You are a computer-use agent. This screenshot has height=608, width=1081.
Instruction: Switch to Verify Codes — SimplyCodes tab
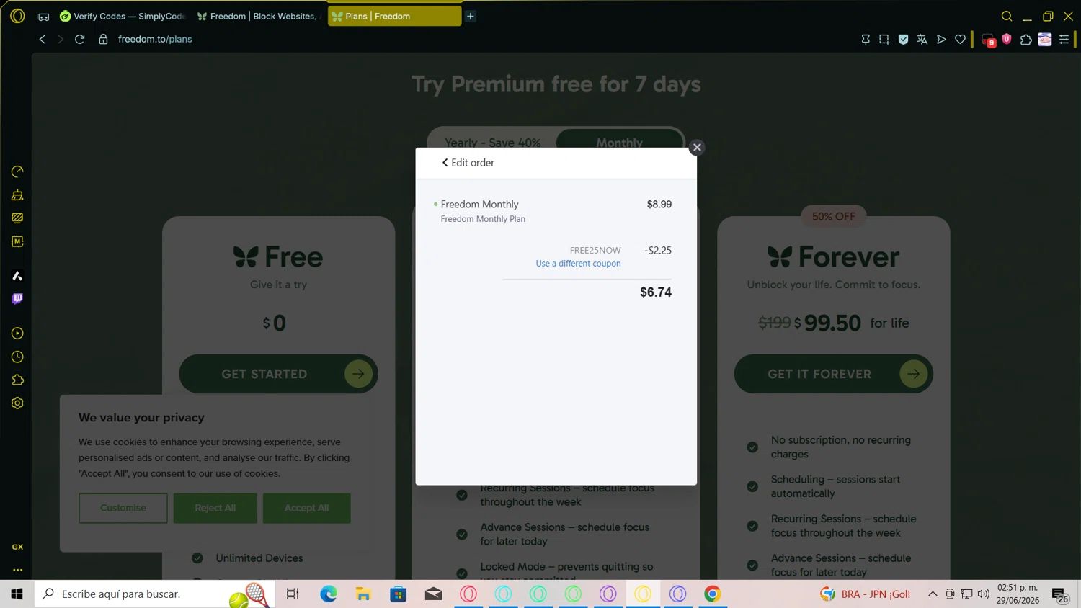(x=123, y=16)
